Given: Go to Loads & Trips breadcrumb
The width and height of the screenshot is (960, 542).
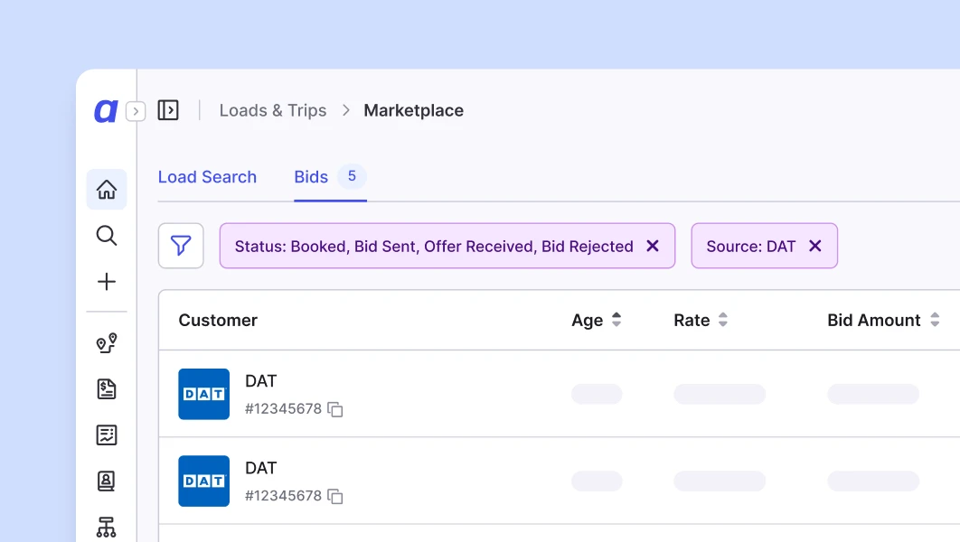Looking at the screenshot, I should tap(273, 110).
